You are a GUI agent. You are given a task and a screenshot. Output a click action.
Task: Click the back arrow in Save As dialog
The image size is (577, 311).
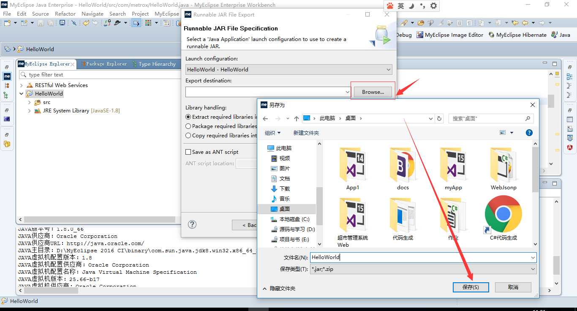pos(265,118)
